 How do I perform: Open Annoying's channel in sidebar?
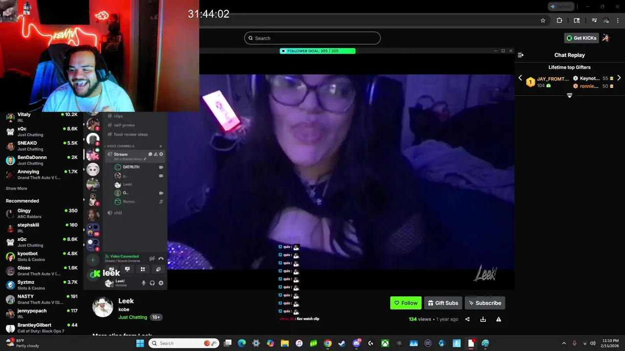pos(42,175)
